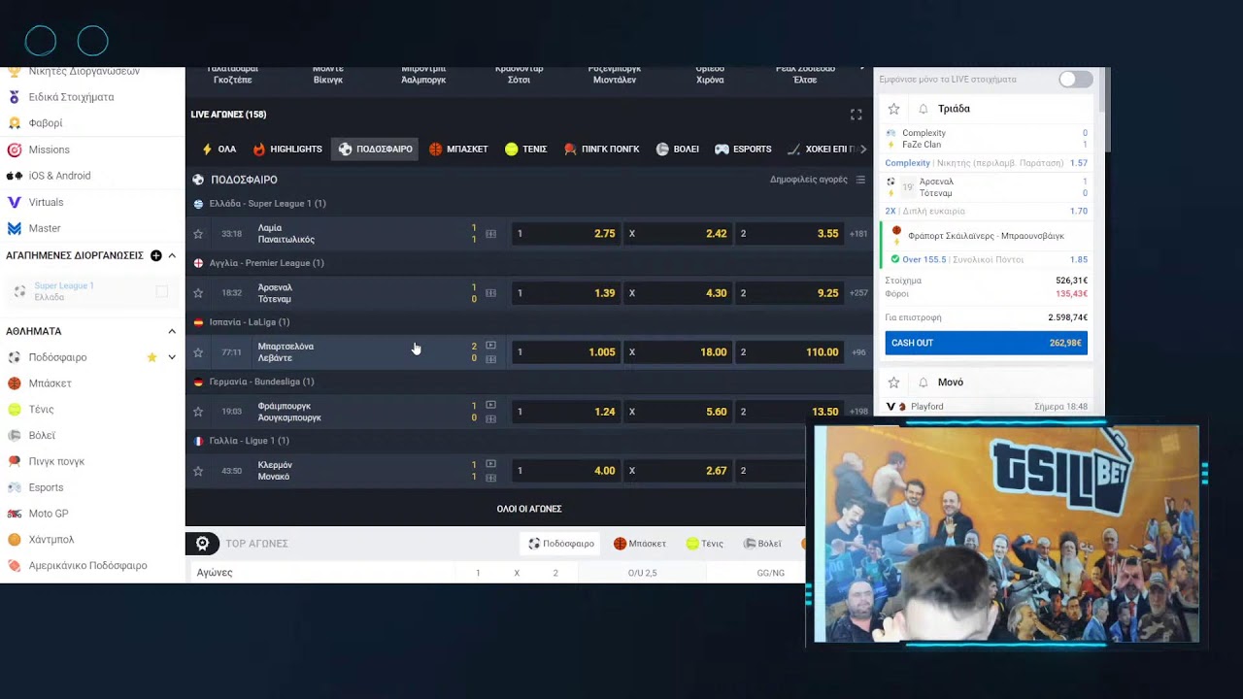Select the ΒΟΛΕΪ live tab
The image size is (1243, 699).
click(677, 150)
